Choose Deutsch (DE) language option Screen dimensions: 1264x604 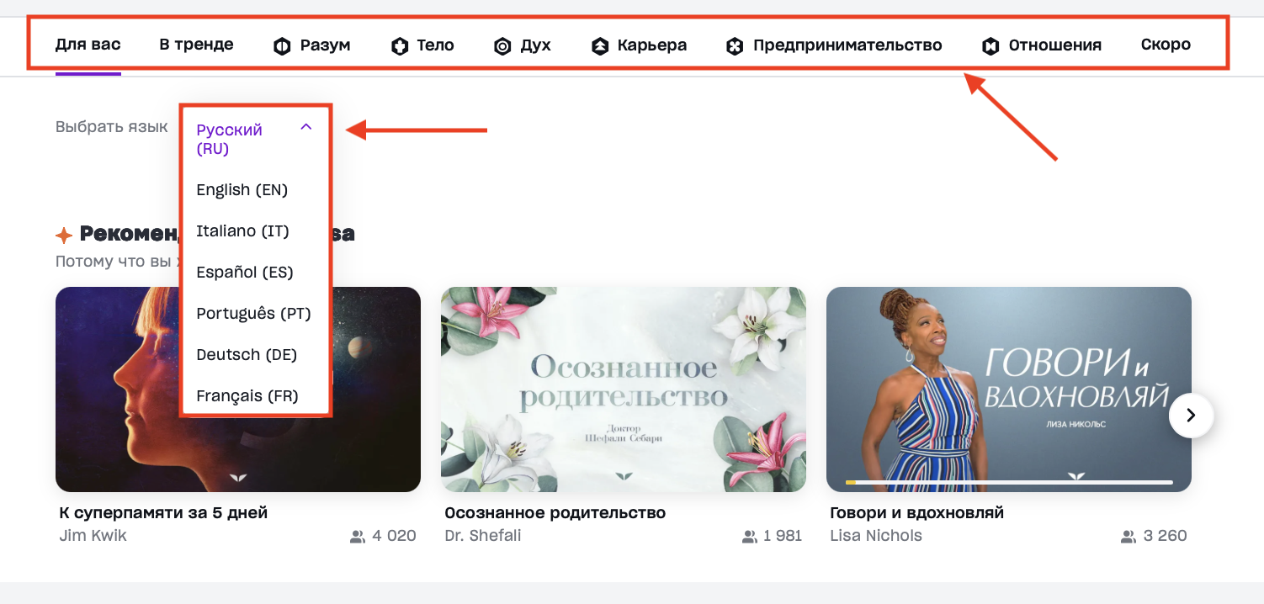[x=247, y=355]
